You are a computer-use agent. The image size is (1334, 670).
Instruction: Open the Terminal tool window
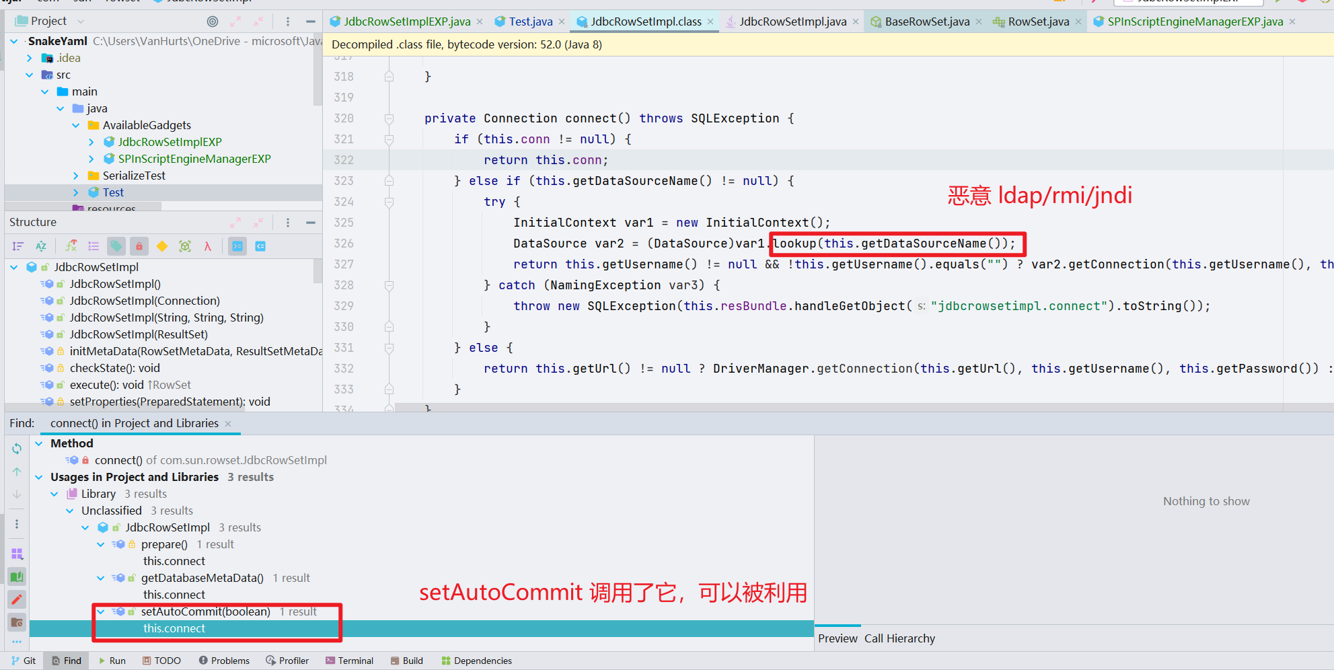(349, 660)
